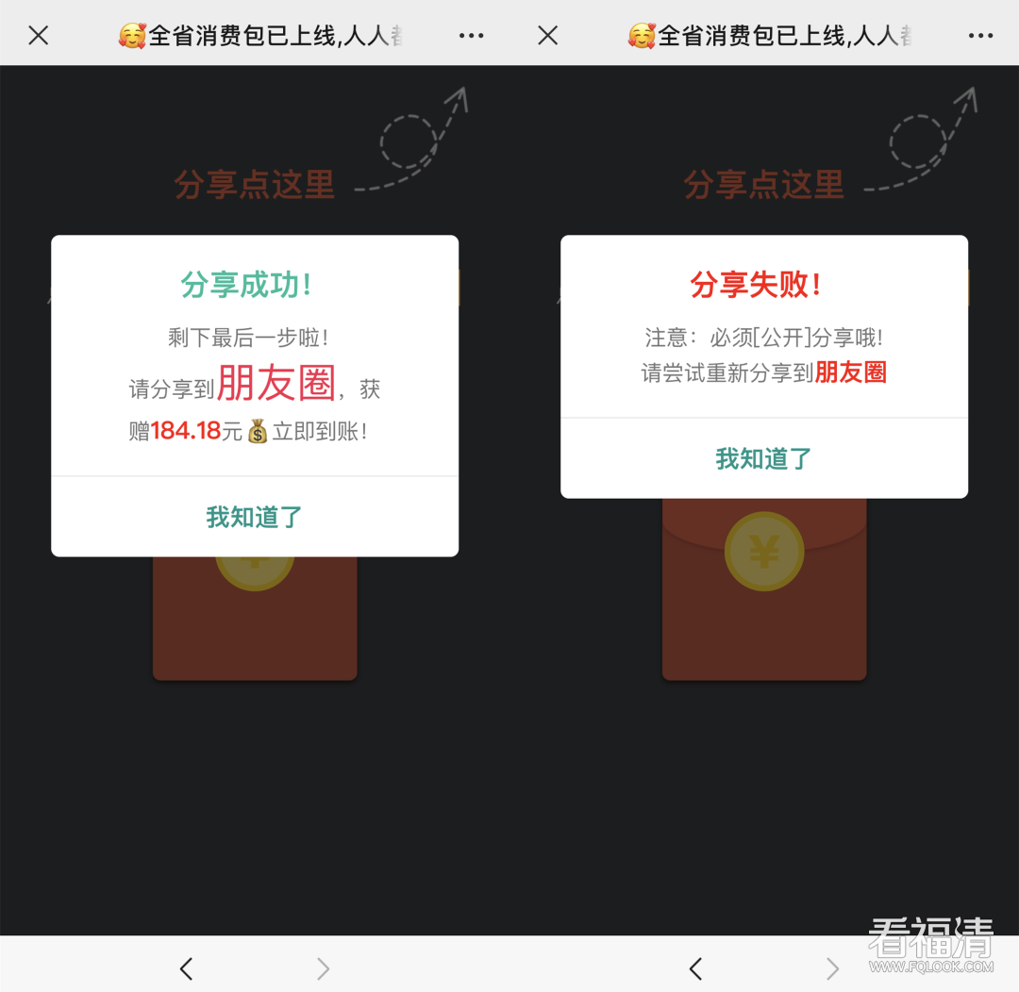
Task: Tap 我知道了 in the 分享失败 dialog
Action: [763, 458]
